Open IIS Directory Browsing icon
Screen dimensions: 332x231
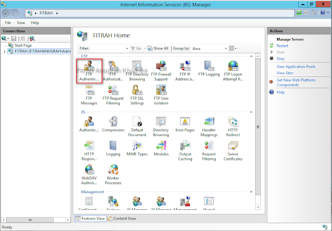161,127
